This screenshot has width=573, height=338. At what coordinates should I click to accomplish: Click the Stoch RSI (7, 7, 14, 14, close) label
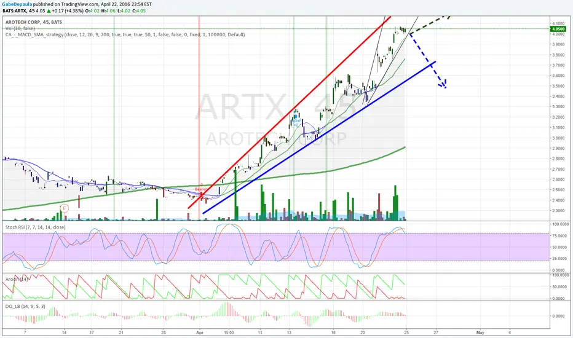(36, 227)
